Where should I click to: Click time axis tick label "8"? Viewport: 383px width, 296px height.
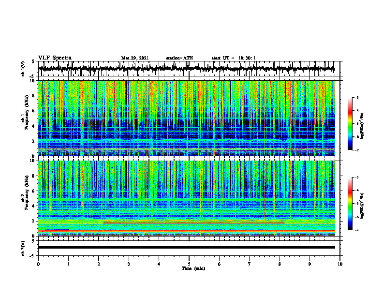tap(280, 264)
